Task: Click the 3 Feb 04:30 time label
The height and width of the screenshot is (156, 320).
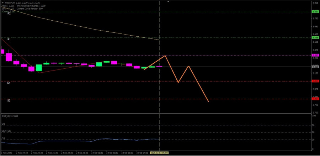Action: (x=143, y=153)
